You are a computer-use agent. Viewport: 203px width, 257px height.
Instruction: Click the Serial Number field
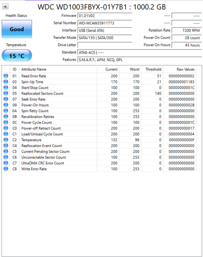point(105,23)
